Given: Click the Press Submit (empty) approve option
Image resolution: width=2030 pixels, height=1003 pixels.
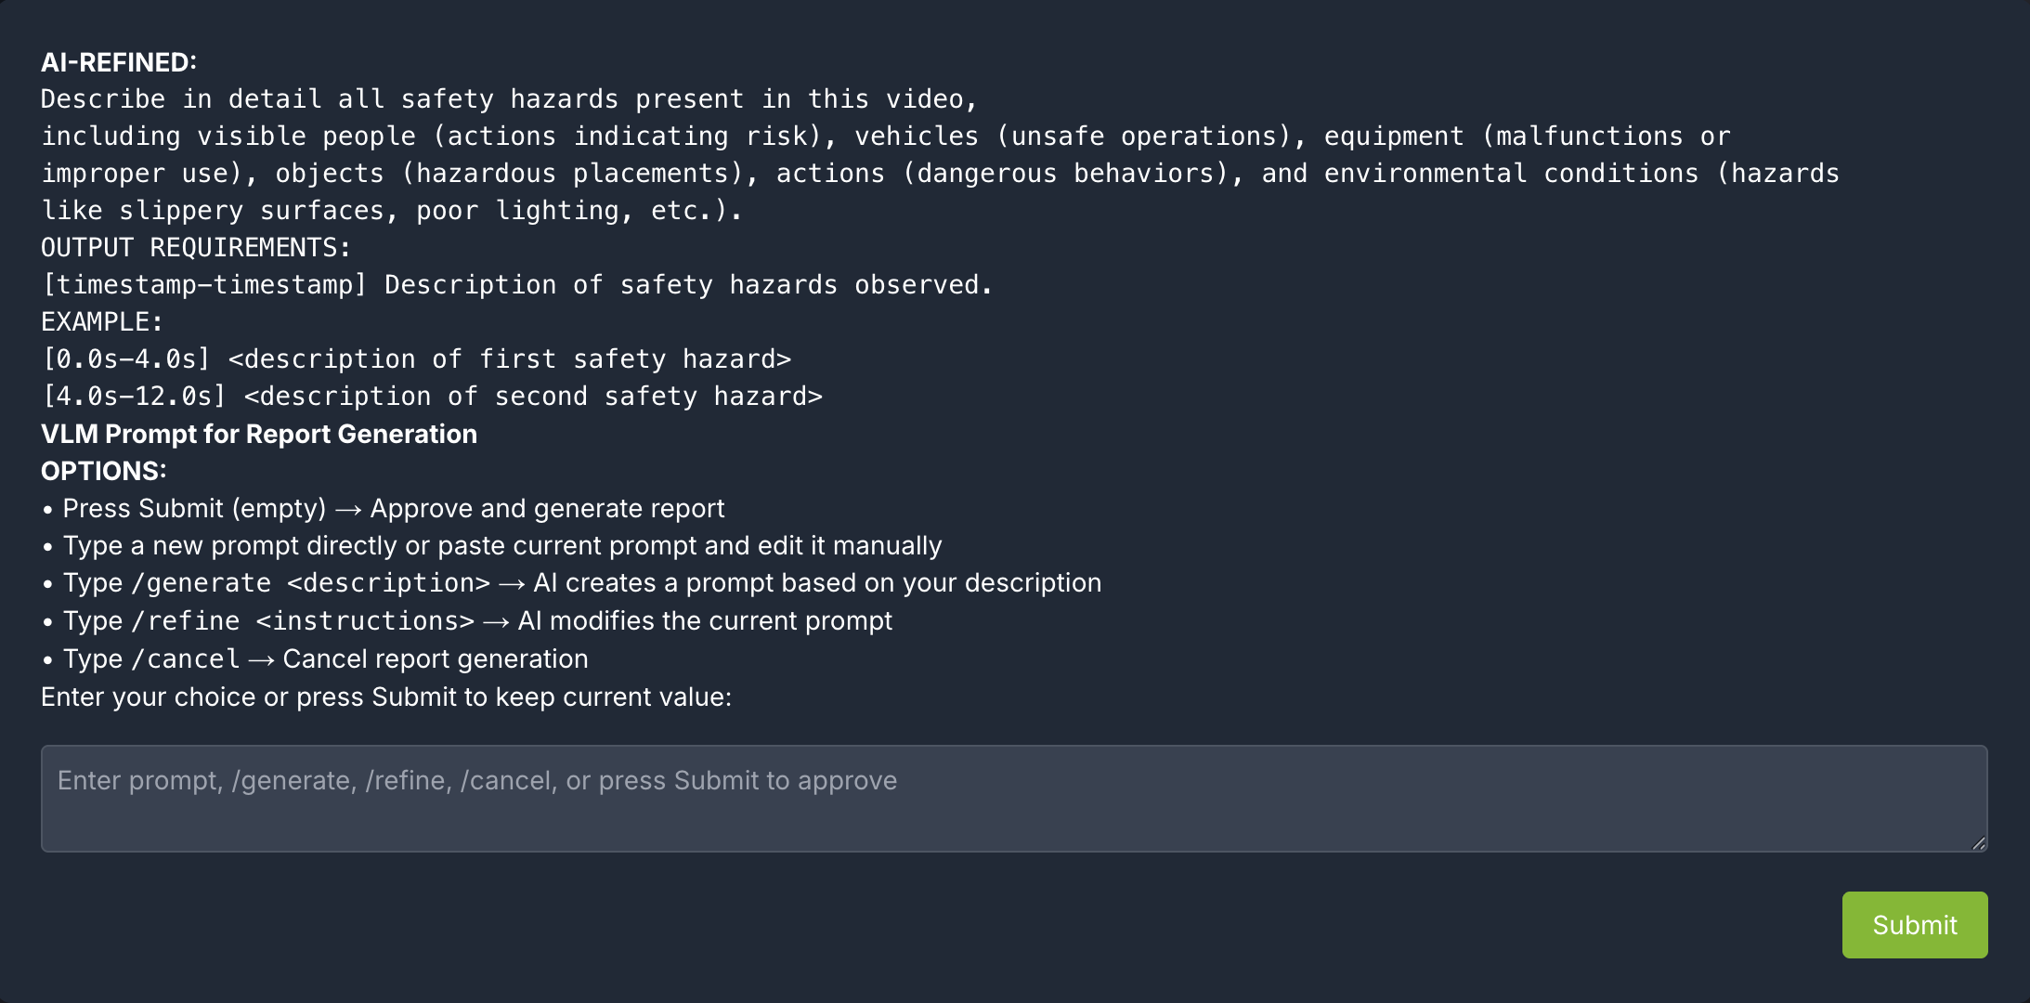Looking at the screenshot, I should (x=393, y=508).
